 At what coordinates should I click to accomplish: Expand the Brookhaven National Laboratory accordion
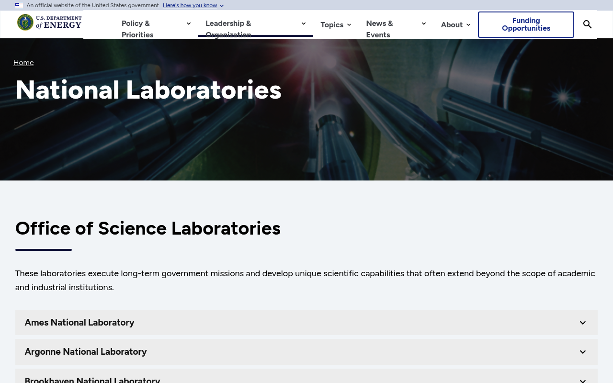click(x=306, y=376)
